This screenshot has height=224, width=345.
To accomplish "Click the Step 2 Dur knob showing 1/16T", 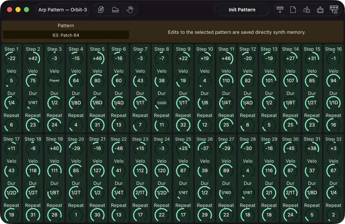I will click(x=33, y=103).
